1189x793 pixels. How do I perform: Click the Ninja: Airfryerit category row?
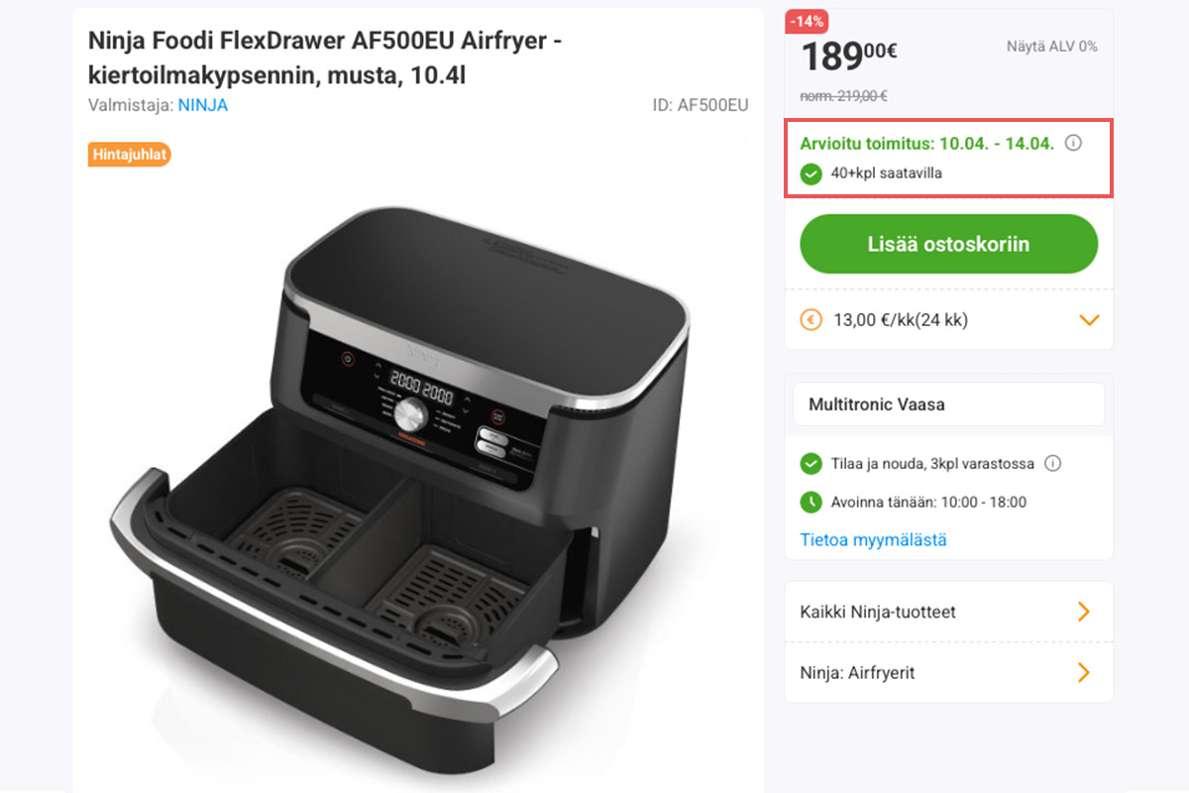pyautogui.click(x=949, y=673)
